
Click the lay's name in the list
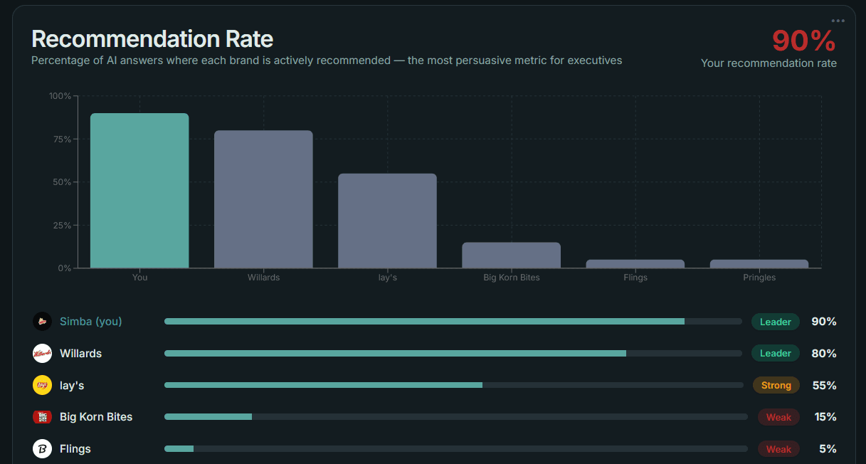(x=73, y=385)
